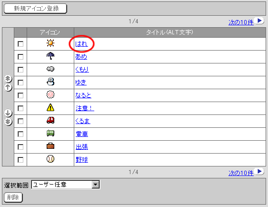
Task: Tick the checkbox next to くもり
Action: (20, 70)
